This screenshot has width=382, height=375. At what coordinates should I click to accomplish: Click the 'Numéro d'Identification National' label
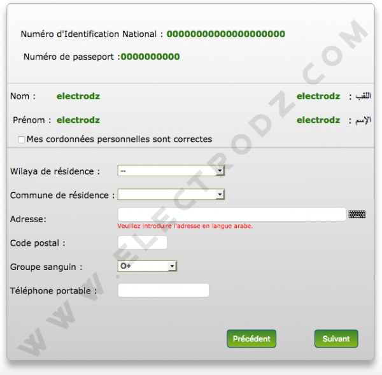(x=88, y=34)
